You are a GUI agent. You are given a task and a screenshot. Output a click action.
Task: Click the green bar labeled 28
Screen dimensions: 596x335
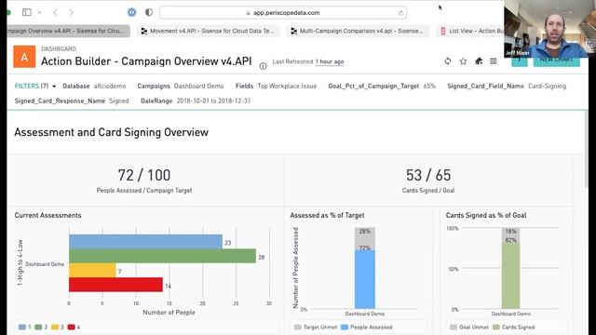coord(162,256)
